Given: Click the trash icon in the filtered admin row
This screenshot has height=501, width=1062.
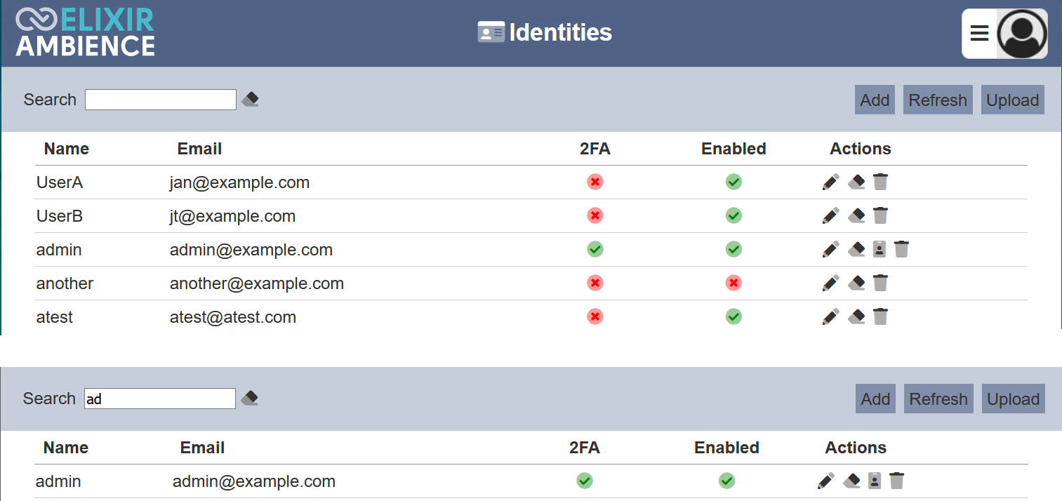Looking at the screenshot, I should click(896, 481).
